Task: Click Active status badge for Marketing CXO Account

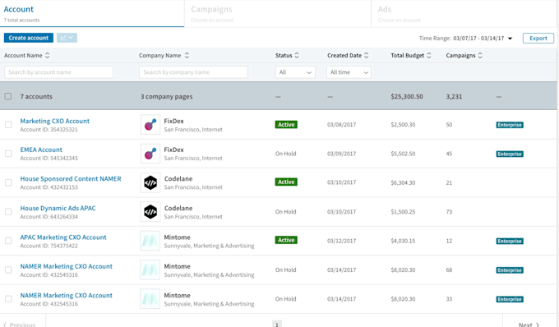Action: point(286,125)
